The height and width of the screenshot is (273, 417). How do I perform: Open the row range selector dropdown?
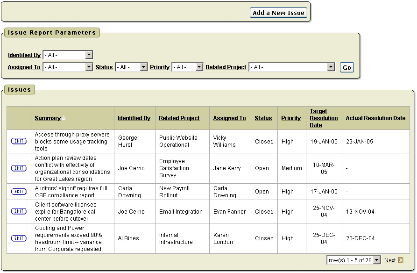tap(353, 260)
